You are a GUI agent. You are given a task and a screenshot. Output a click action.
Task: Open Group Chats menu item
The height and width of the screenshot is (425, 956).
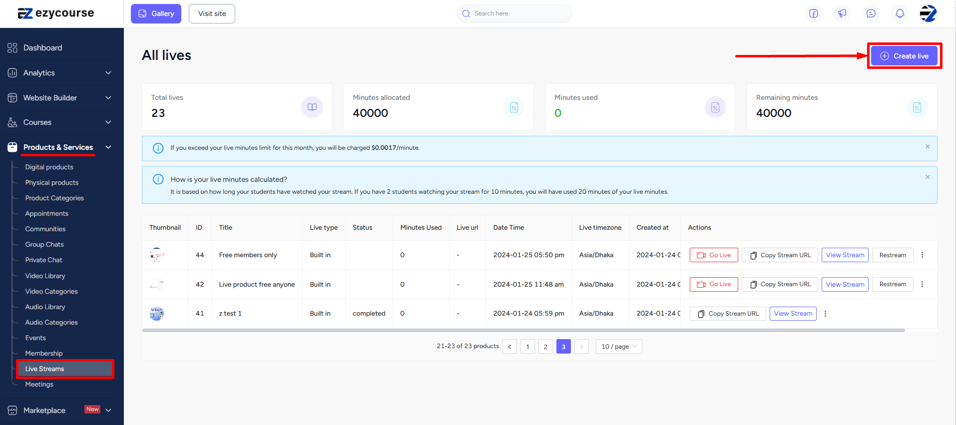[44, 245]
